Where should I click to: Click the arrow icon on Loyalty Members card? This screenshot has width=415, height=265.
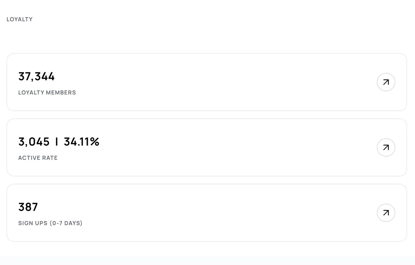[x=386, y=82]
